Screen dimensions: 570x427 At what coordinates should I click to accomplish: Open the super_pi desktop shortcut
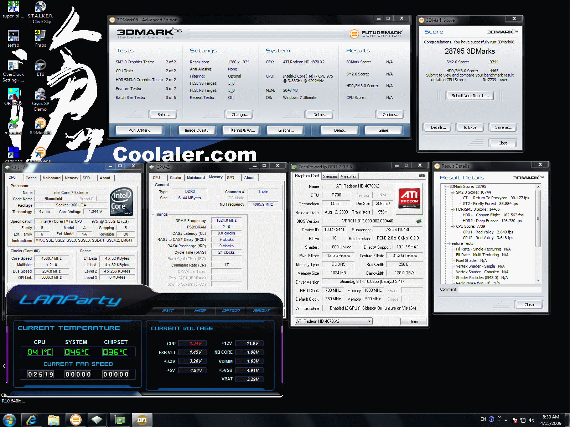coord(13,10)
